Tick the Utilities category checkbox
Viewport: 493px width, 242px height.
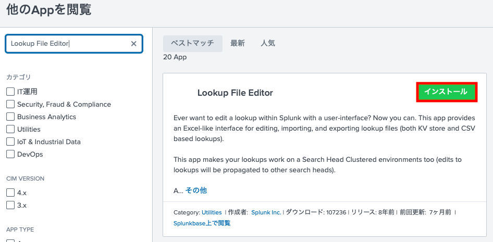coord(10,129)
